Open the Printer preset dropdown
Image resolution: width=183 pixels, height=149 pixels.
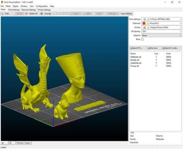[x=162, y=27]
